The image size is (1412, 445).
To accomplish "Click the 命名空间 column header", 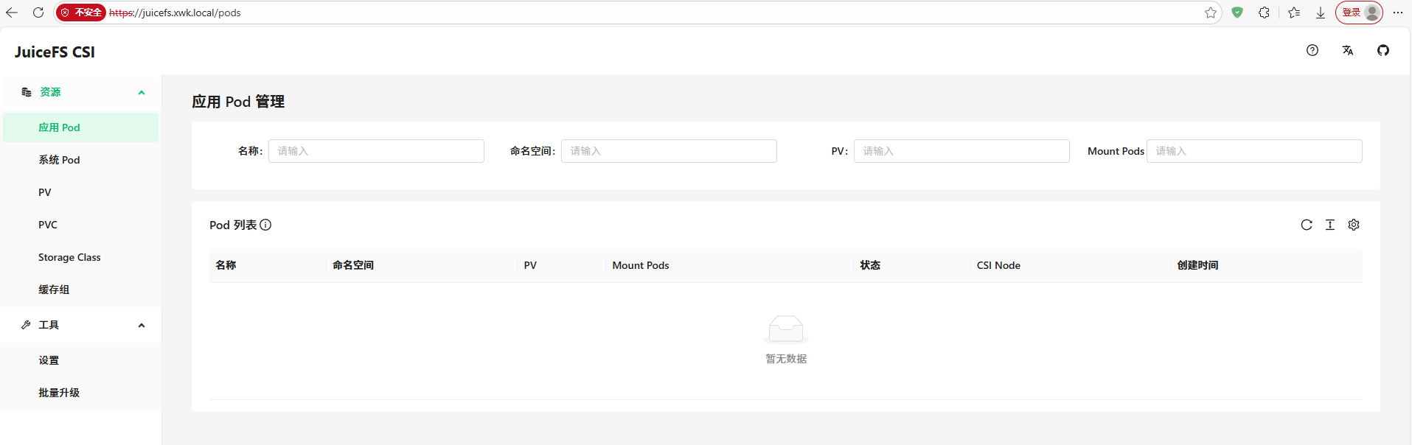I will coord(422,265).
